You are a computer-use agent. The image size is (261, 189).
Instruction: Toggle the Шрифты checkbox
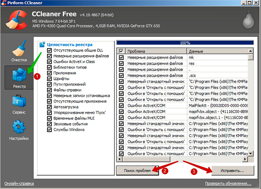click(x=49, y=79)
